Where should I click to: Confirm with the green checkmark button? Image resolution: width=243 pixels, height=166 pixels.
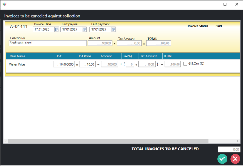(x=222, y=159)
